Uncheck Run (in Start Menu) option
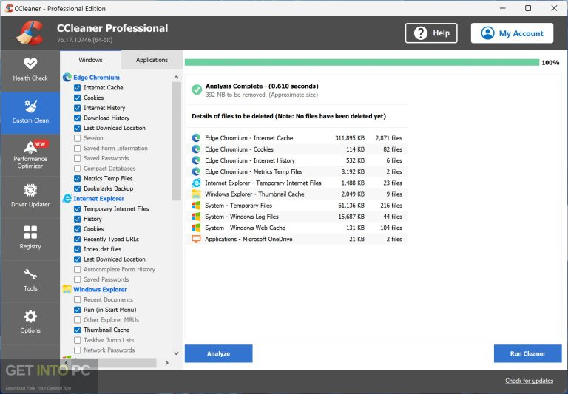568x394 pixels. point(77,310)
